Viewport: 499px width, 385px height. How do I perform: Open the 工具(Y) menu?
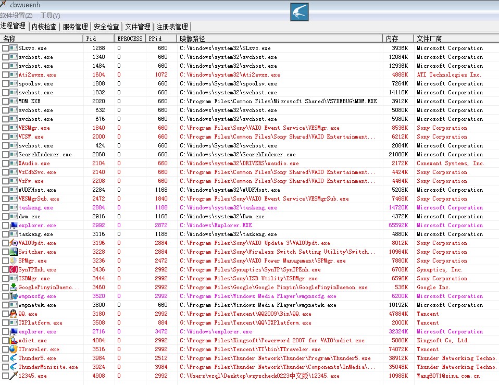(50, 16)
